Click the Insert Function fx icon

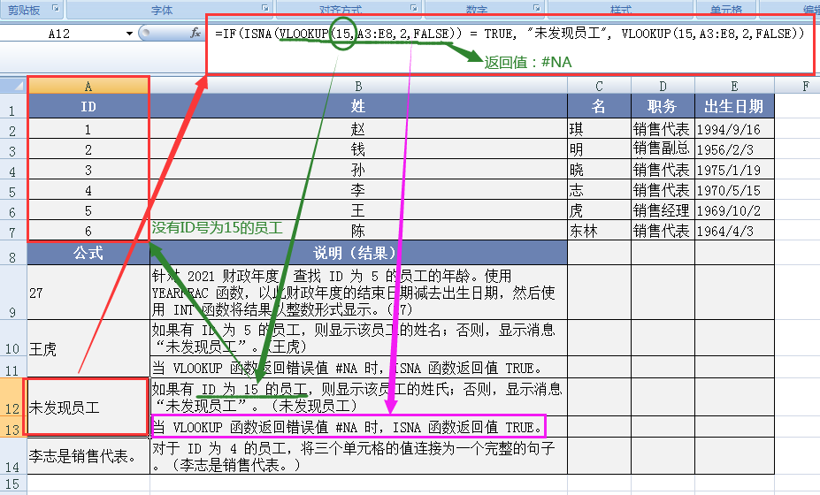(x=195, y=33)
